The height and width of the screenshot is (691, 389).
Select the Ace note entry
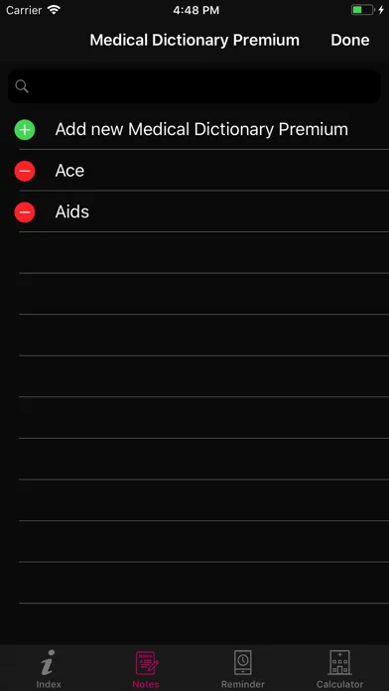pos(194,171)
